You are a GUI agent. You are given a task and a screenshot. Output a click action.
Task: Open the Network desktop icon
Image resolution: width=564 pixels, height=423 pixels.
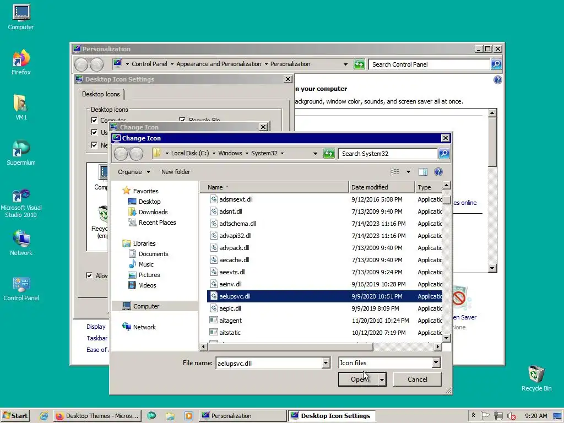[21, 243]
